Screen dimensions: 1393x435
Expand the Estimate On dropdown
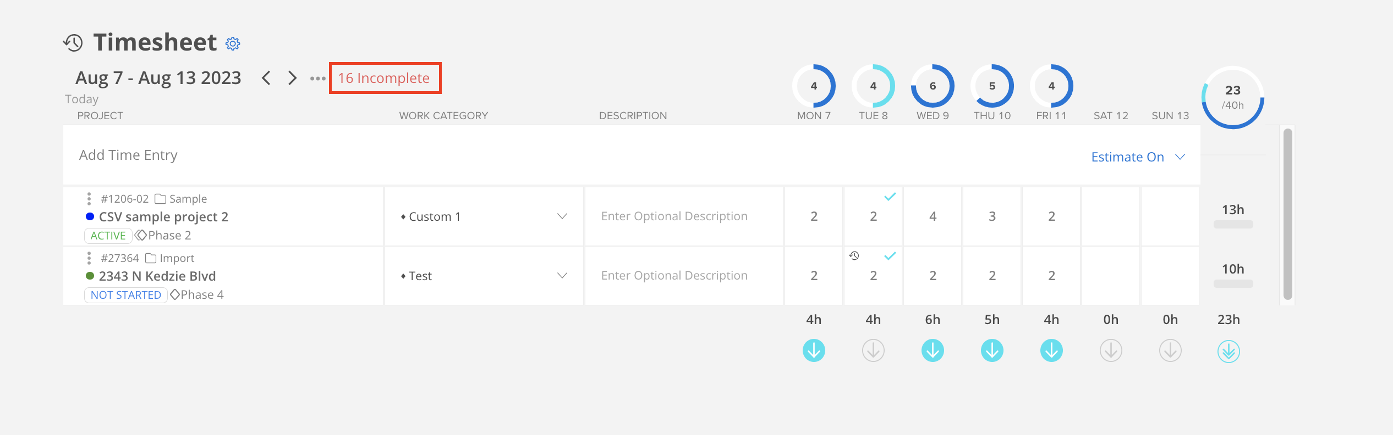point(1139,157)
